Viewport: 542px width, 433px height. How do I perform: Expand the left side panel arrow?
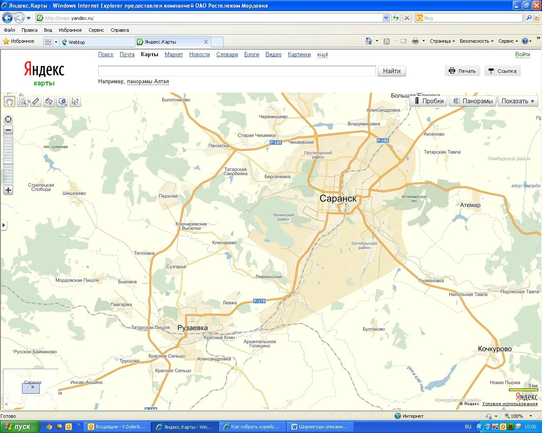coord(3,225)
